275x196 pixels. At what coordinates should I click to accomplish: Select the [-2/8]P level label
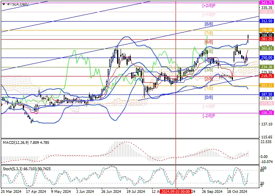[209, 116]
